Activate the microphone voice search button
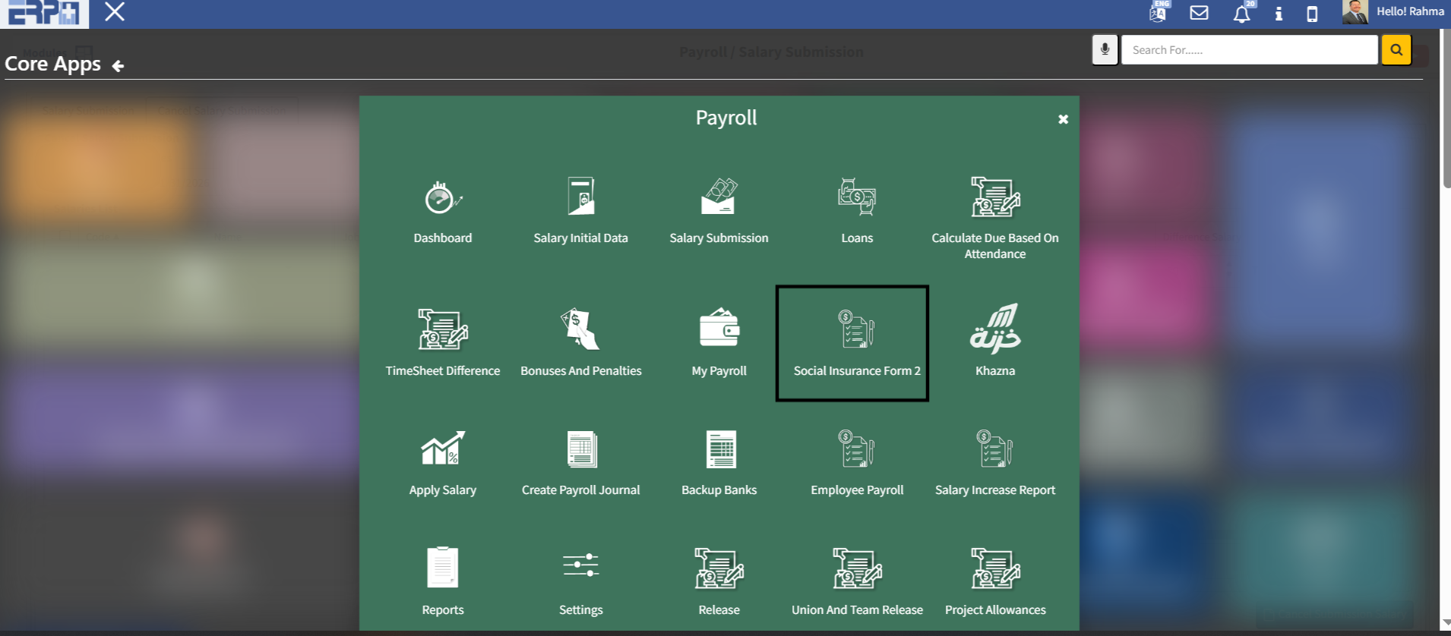This screenshot has width=1451, height=636. (x=1105, y=50)
